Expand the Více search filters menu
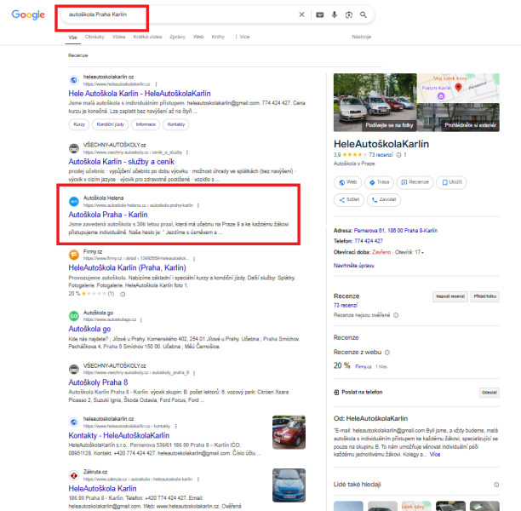 (x=243, y=37)
